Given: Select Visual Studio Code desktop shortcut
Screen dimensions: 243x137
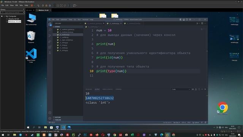Looking at the screenshot, I should pyautogui.click(x=31, y=56).
